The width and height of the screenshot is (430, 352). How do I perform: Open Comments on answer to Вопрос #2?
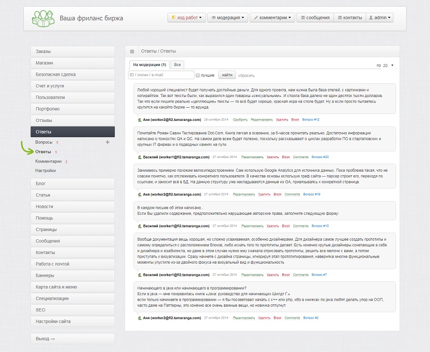[292, 317]
